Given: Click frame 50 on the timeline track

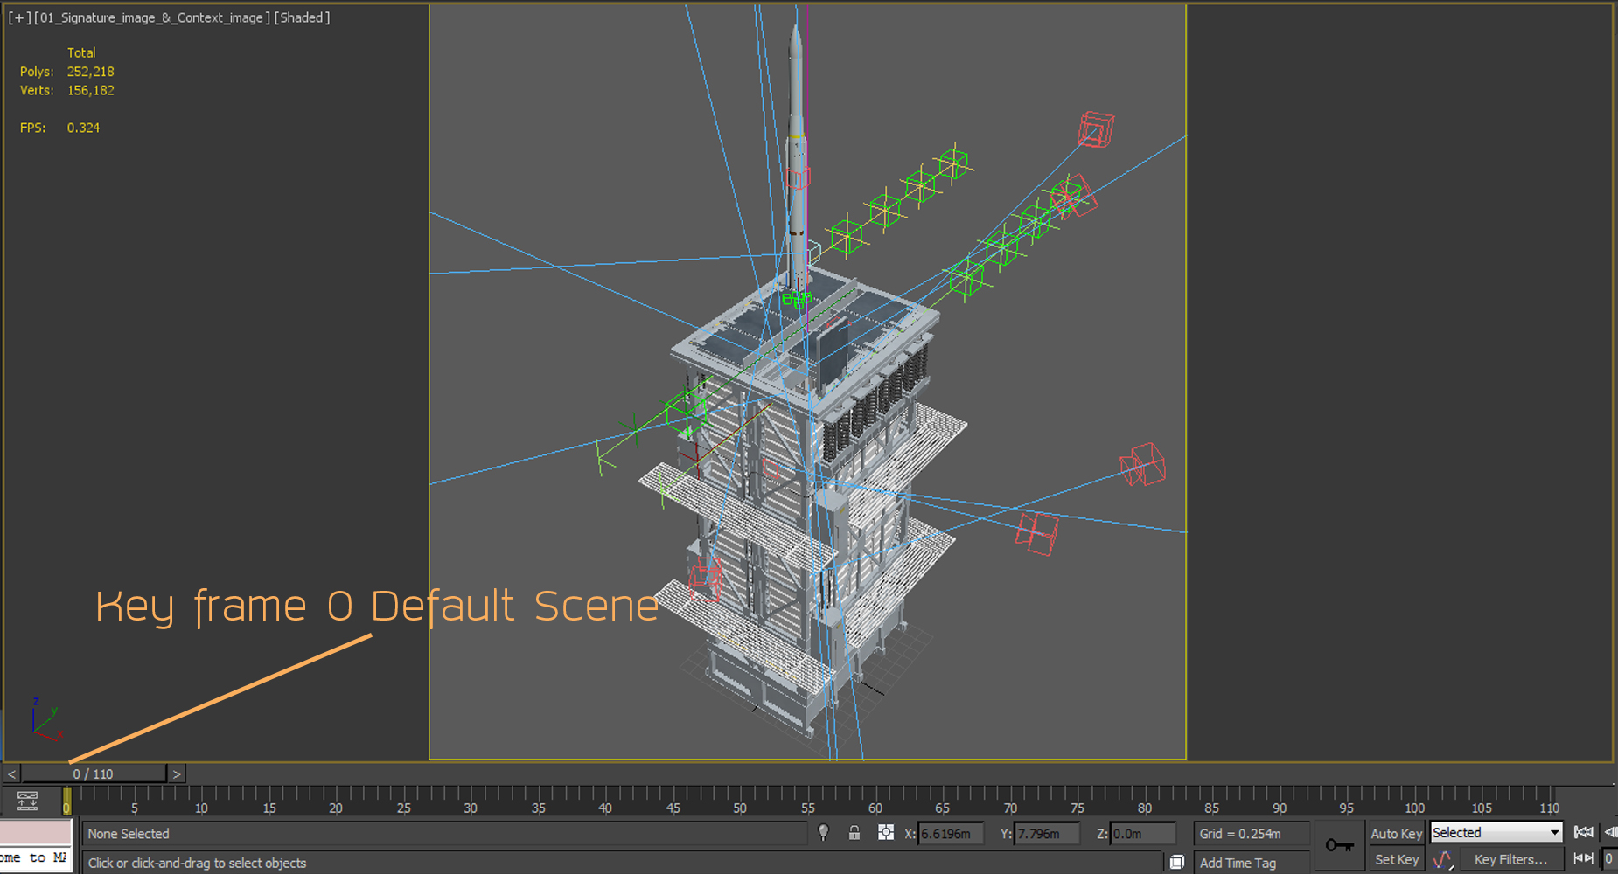Looking at the screenshot, I should coord(740,797).
